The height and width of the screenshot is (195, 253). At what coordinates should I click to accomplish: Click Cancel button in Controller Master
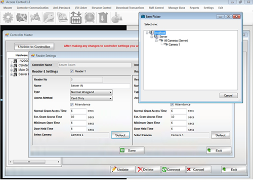[198, 169]
